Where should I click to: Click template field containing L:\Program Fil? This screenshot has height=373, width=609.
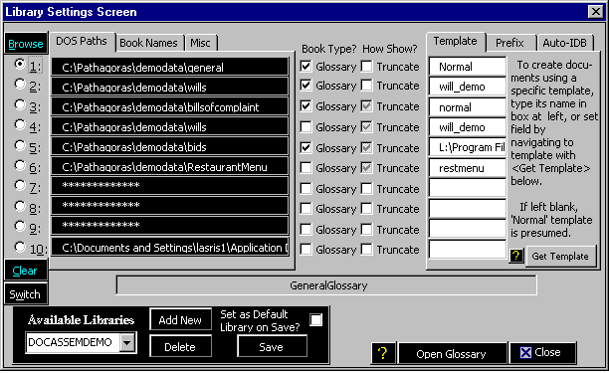pyautogui.click(x=468, y=147)
